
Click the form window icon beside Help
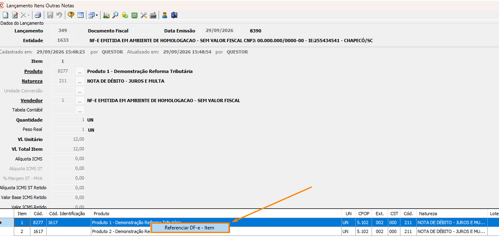(x=81, y=15)
